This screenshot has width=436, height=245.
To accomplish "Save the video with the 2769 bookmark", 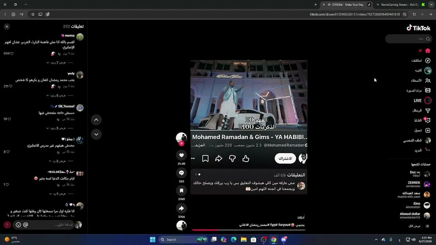I will 182,191.
